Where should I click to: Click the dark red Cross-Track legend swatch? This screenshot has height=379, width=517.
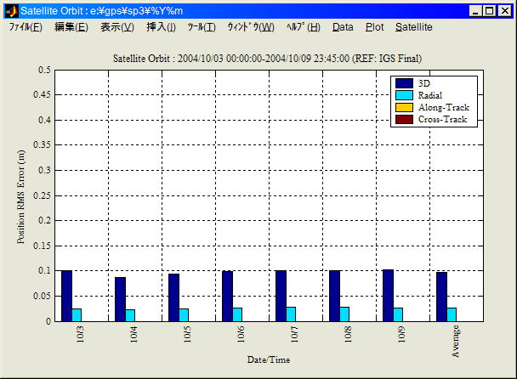click(x=404, y=119)
